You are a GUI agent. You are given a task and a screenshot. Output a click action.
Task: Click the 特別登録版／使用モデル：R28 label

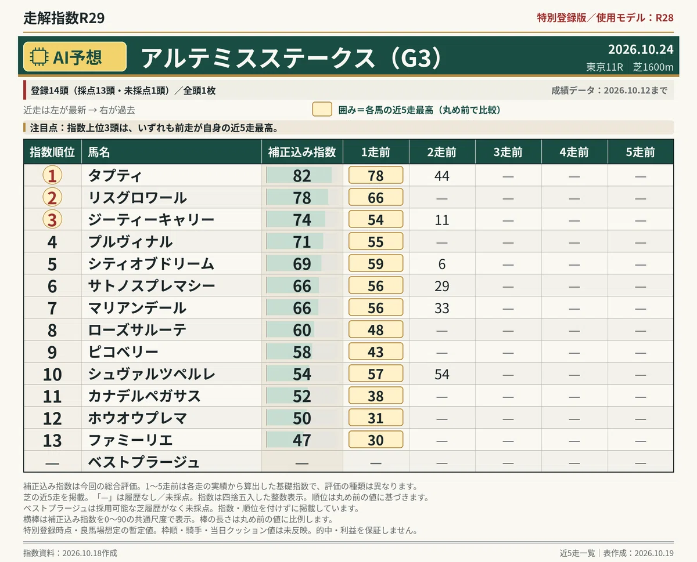(605, 17)
